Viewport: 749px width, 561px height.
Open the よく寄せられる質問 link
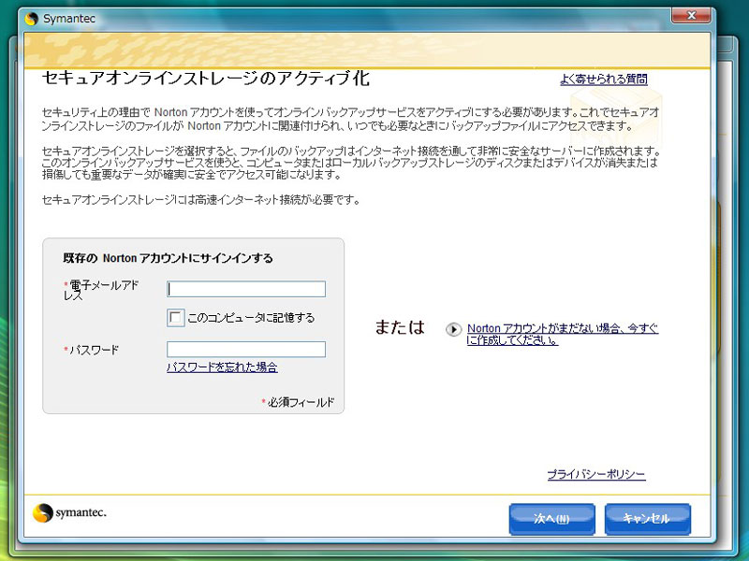point(603,79)
